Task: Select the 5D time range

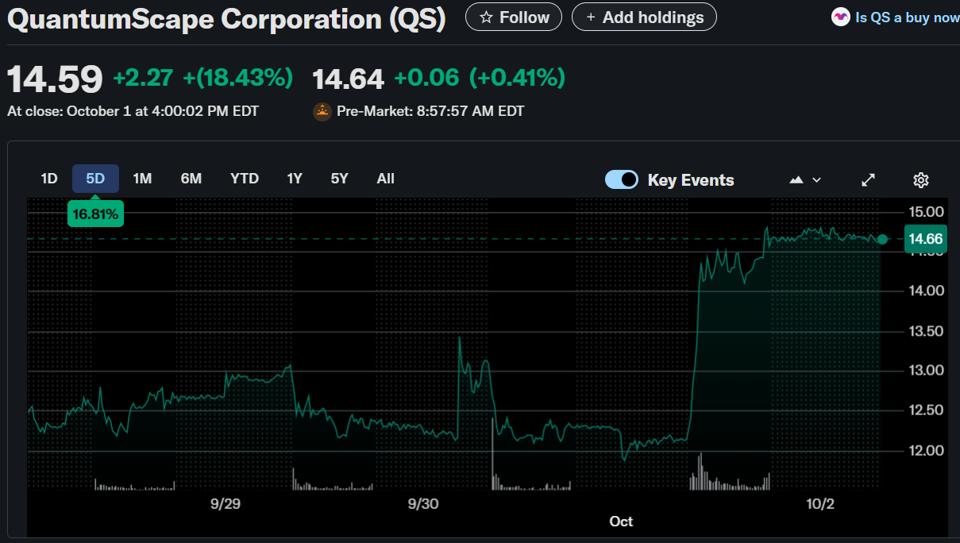Action: point(95,179)
